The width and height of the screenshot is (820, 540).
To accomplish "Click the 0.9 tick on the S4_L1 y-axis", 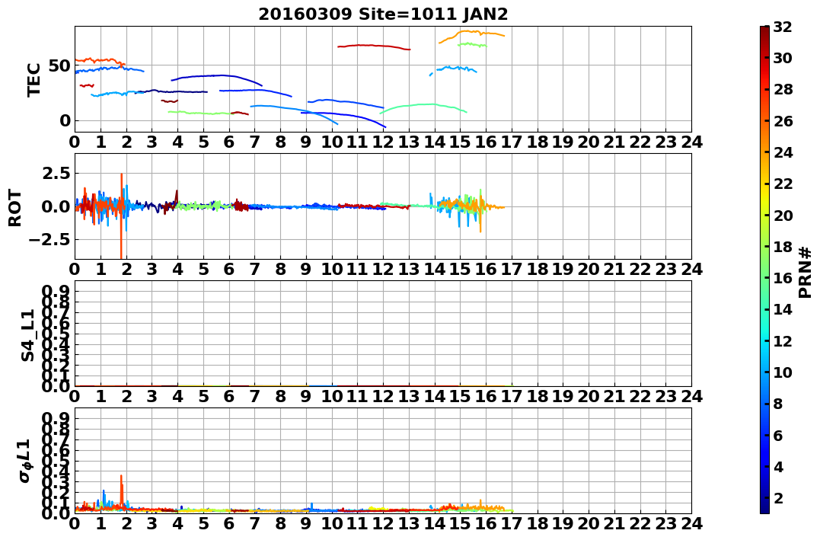I will pos(56,291).
